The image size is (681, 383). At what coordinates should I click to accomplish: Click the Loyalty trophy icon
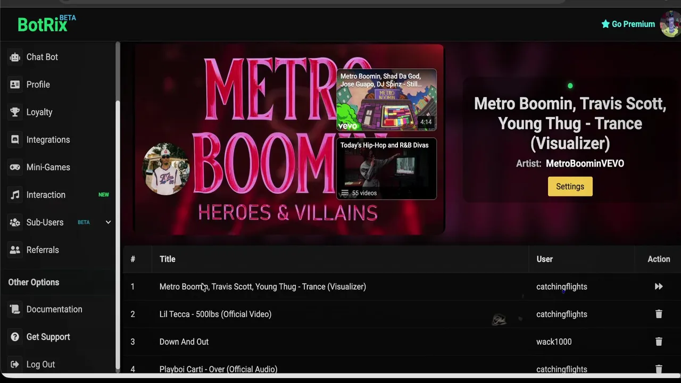(15, 112)
